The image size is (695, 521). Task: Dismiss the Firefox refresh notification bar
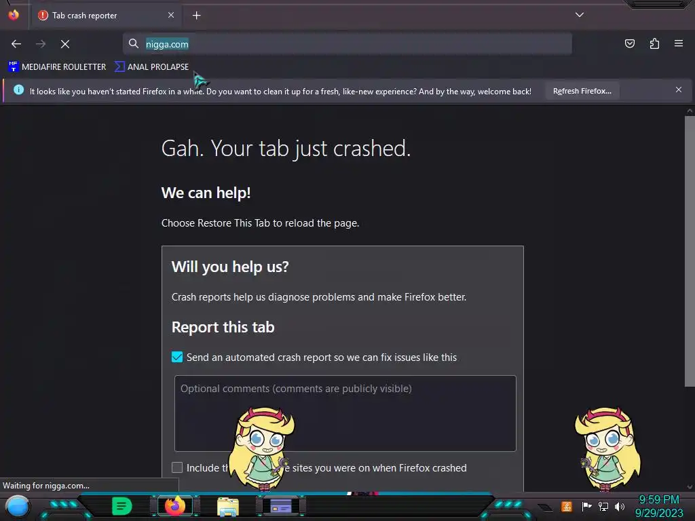[678, 90]
